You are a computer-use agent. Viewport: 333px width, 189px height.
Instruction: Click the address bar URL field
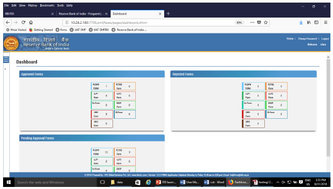click(149, 23)
